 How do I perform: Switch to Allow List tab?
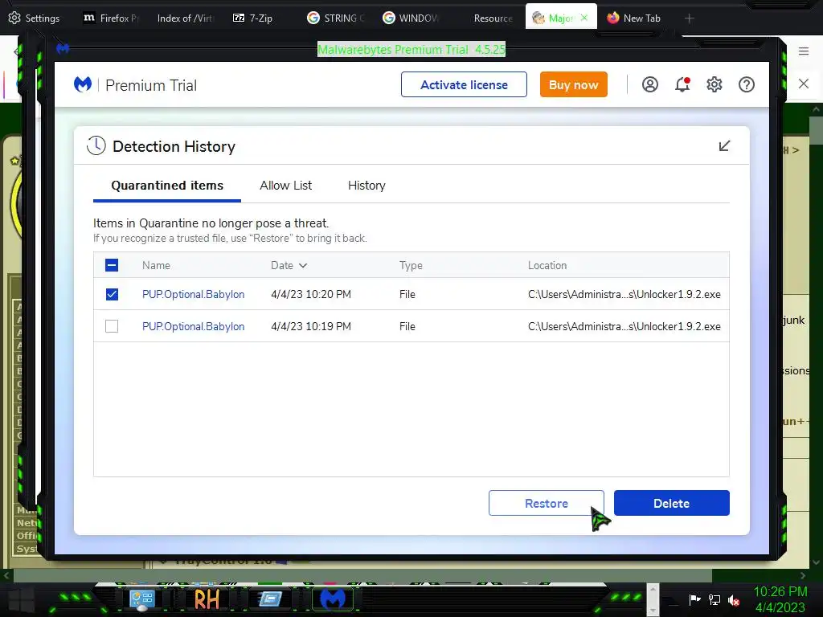pyautogui.click(x=285, y=186)
